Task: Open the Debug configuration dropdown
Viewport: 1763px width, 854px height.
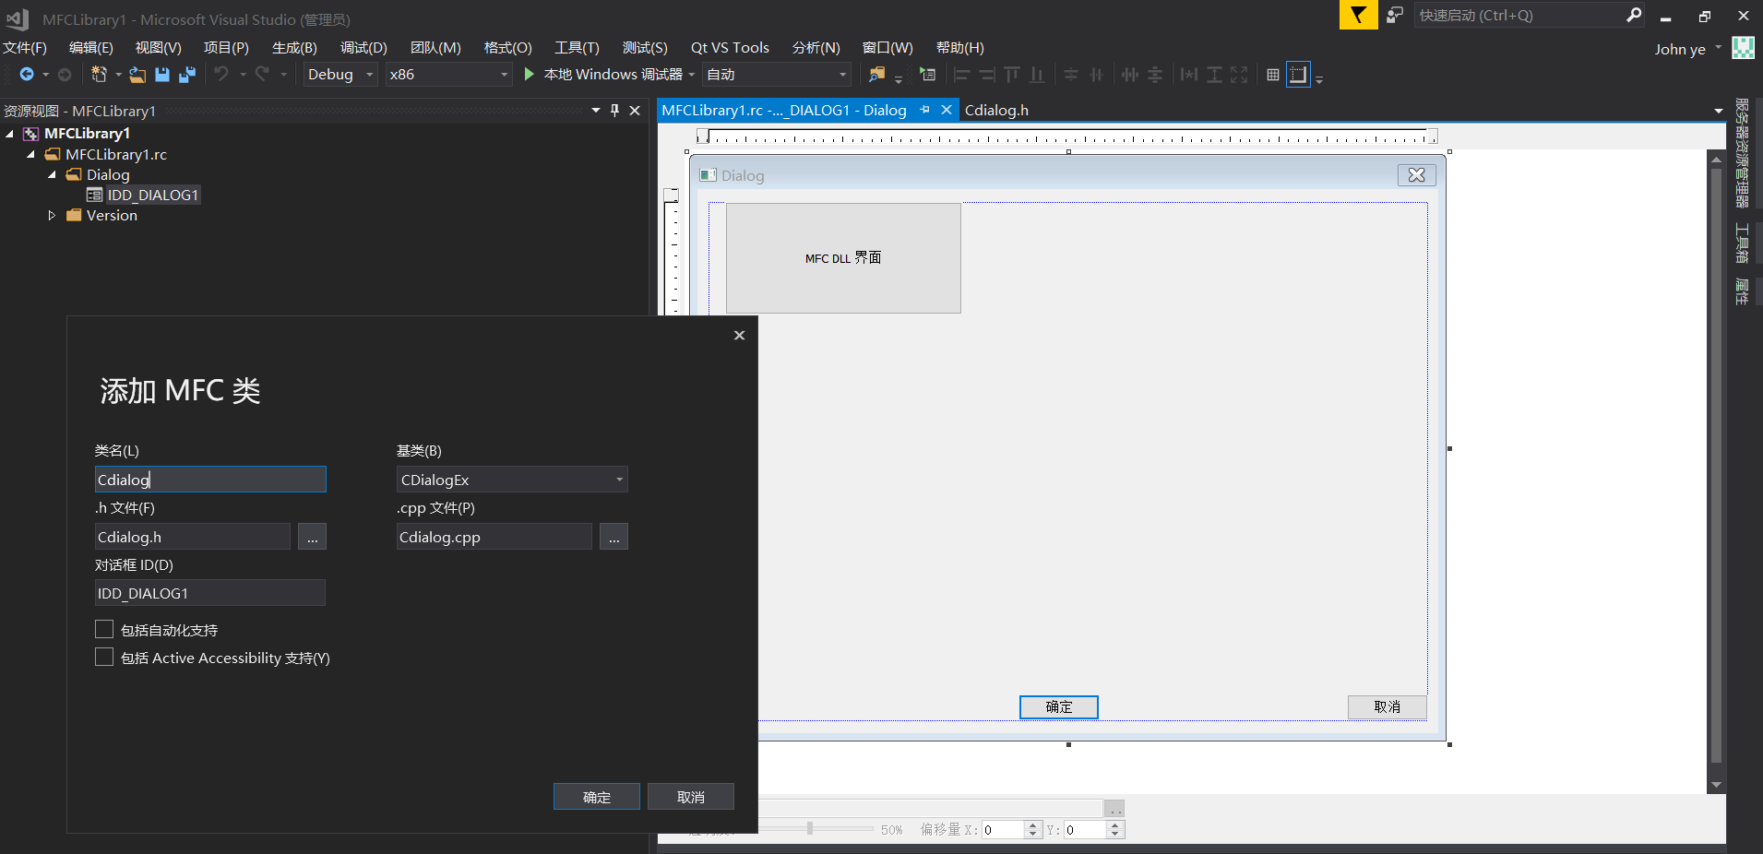Action: [x=369, y=75]
